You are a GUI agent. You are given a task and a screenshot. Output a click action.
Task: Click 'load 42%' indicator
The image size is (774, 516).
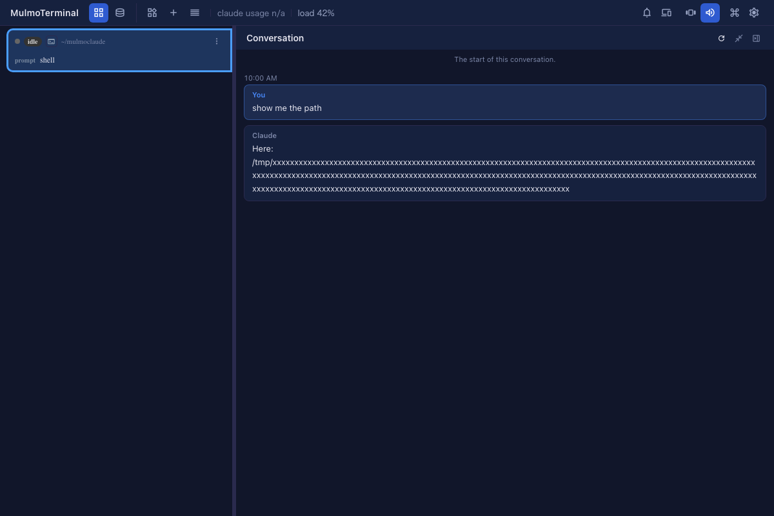point(316,13)
